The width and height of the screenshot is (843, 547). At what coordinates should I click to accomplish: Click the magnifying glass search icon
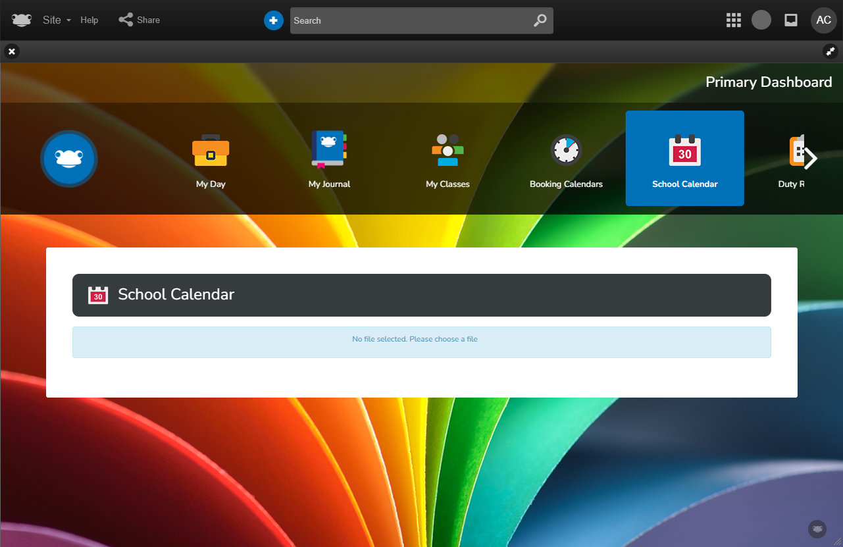pyautogui.click(x=540, y=20)
